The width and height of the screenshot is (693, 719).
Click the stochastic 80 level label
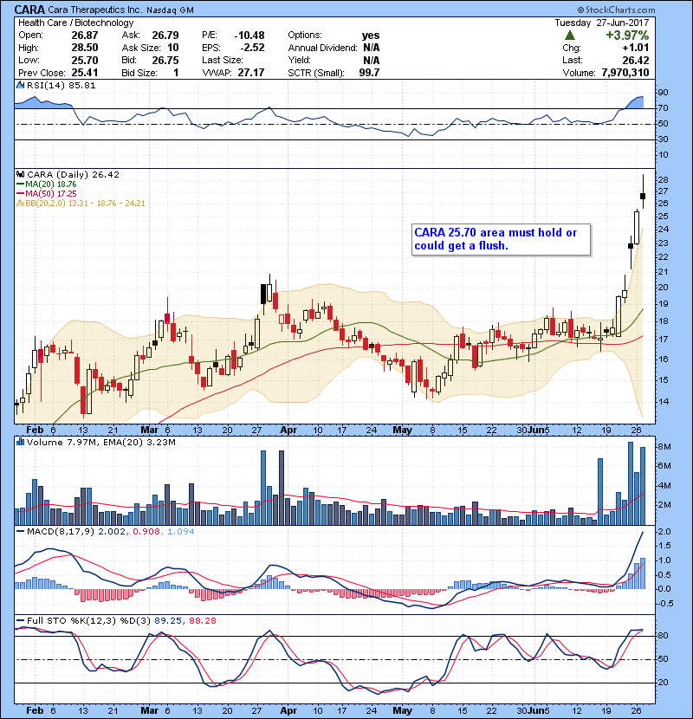[664, 636]
